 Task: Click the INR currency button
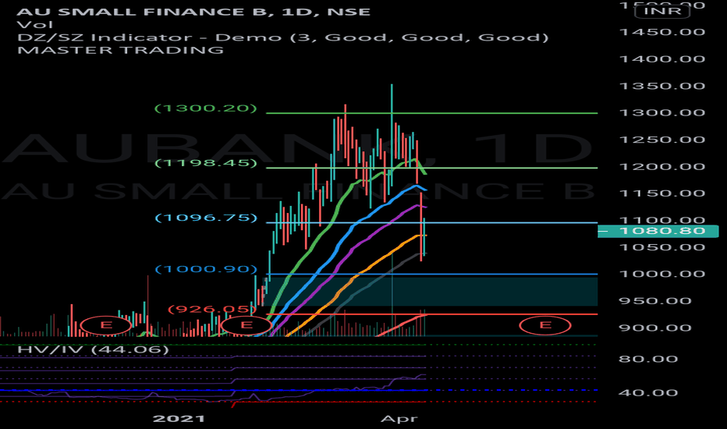pyautogui.click(x=662, y=11)
